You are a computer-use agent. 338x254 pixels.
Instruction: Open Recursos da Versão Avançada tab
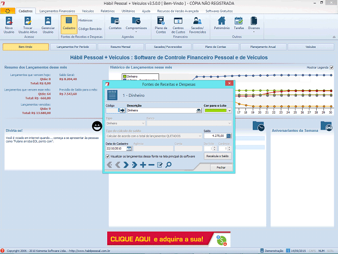pos(178,11)
